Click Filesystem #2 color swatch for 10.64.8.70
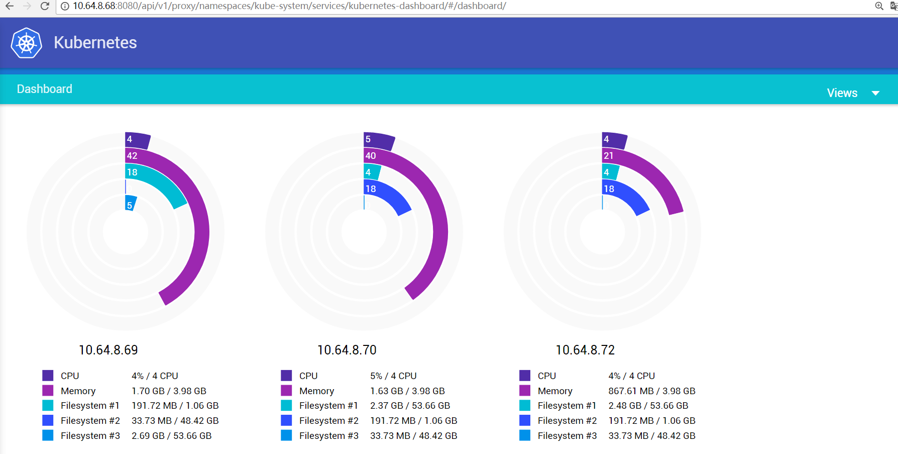 click(286, 420)
